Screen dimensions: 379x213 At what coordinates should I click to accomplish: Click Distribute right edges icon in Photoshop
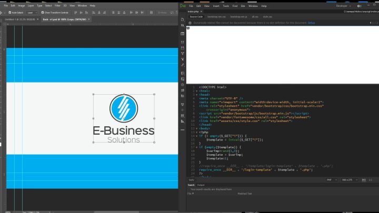[142, 13]
